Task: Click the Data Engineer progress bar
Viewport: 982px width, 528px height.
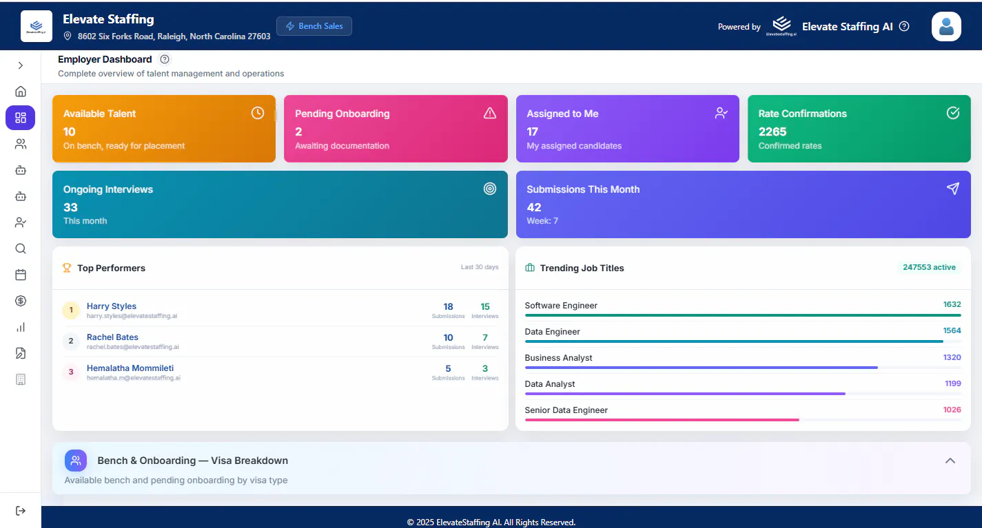Action: tap(743, 341)
